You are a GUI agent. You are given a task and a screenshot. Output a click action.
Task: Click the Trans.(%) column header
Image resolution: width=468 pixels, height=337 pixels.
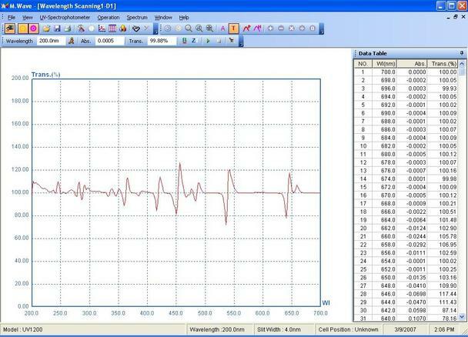[x=443, y=64]
